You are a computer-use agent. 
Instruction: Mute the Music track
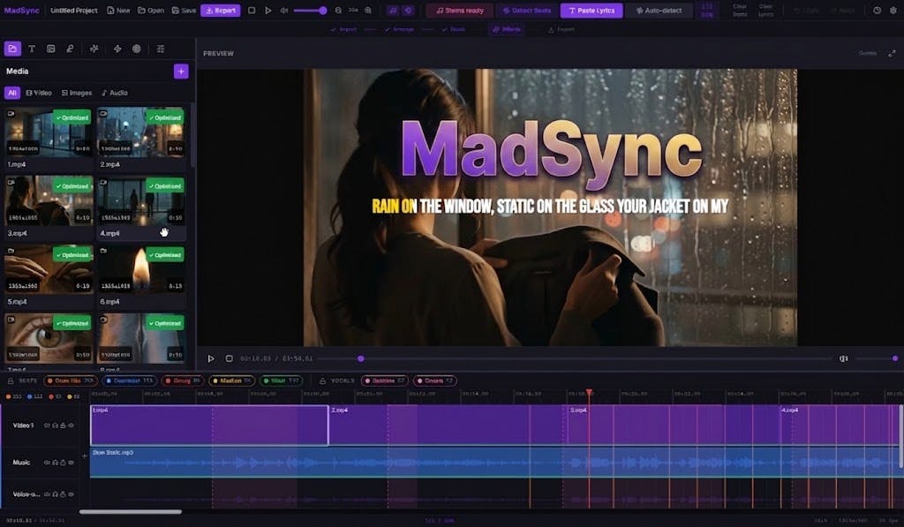pyautogui.click(x=48, y=463)
